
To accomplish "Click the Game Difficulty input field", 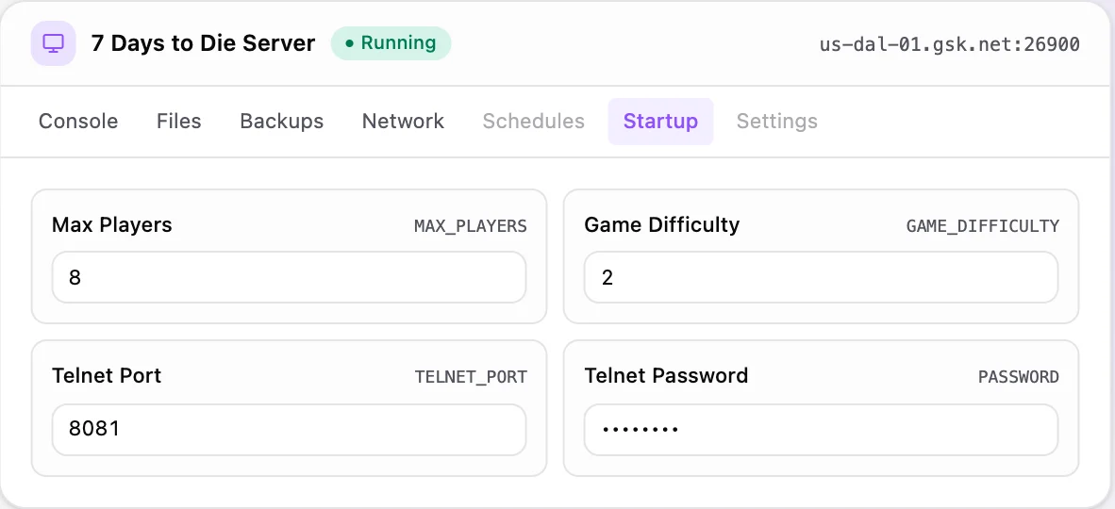I will pyautogui.click(x=822, y=277).
